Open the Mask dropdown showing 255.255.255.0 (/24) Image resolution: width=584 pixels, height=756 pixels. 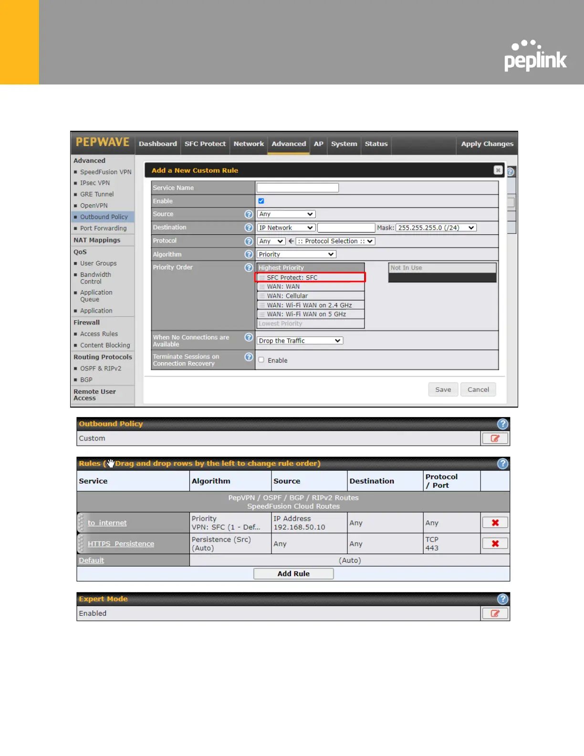point(436,228)
